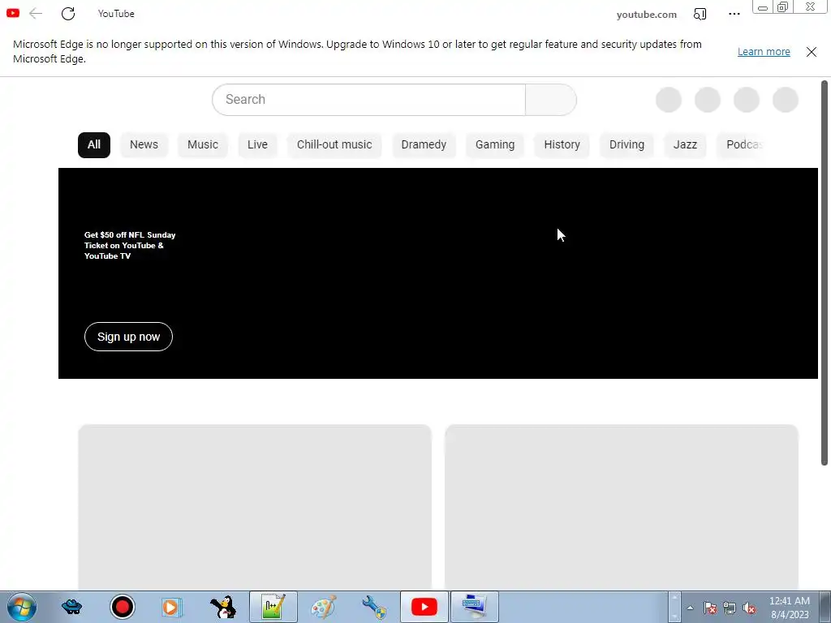The height and width of the screenshot is (623, 831).
Task: Open the blue hat-and-glasses taskbar app
Action: (x=71, y=607)
